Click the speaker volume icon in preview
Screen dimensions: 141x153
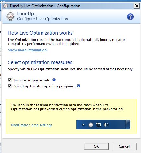tap(106, 125)
